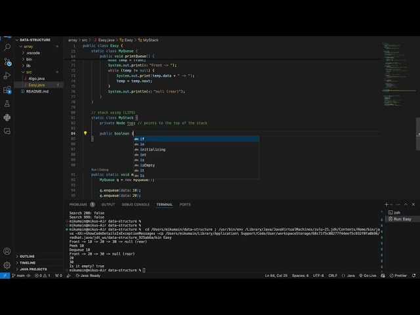Switch to the TERMINAL tab

(165, 204)
